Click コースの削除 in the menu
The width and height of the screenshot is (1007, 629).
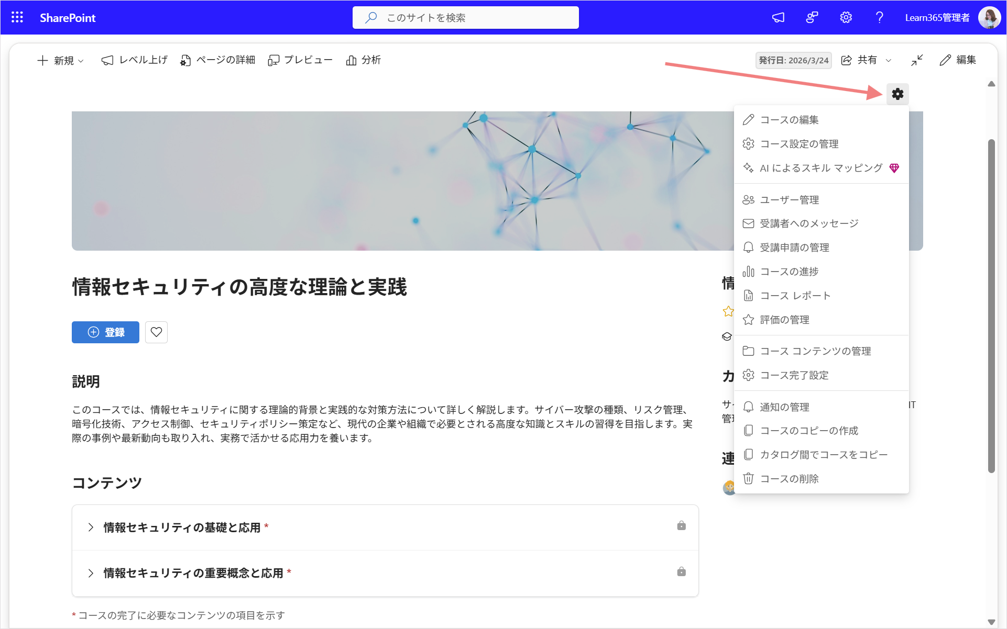pos(821,479)
